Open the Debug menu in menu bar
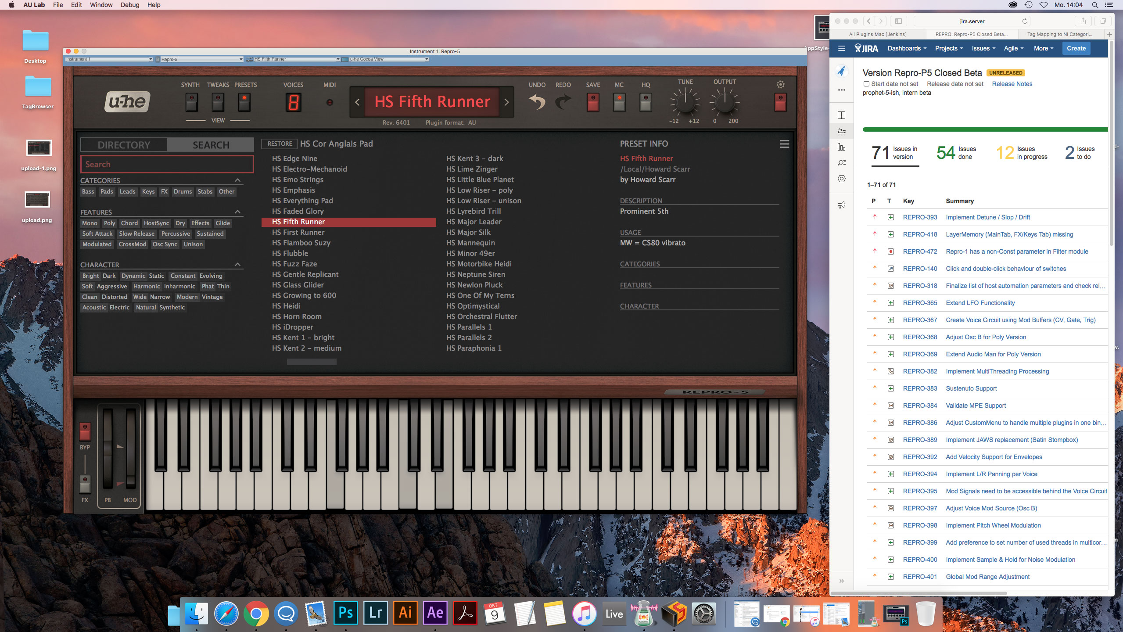 [130, 5]
